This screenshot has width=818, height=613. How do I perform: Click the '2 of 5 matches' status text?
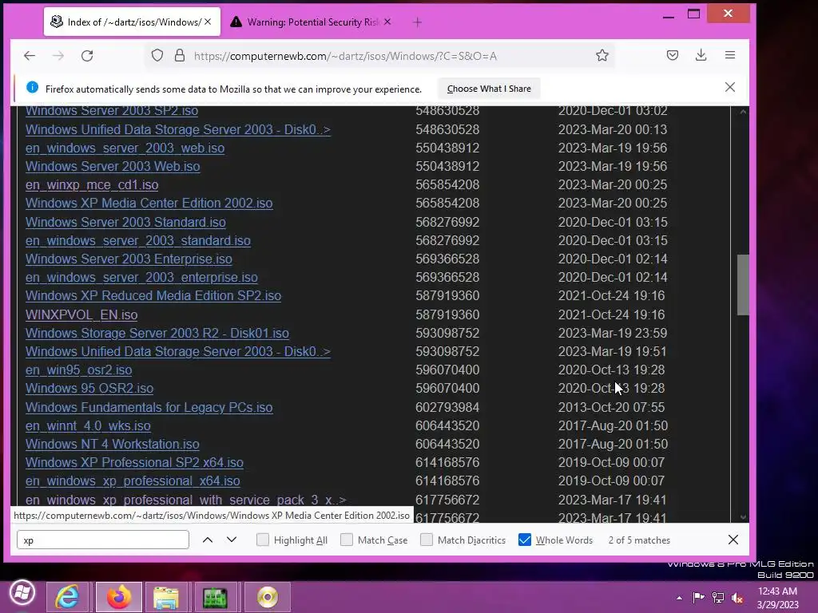pos(639,540)
